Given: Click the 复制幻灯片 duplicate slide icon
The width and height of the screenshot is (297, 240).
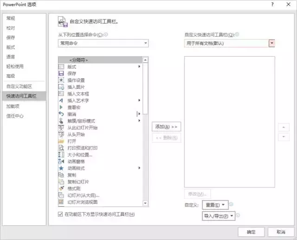Looking at the screenshot, I should [x=61, y=182].
